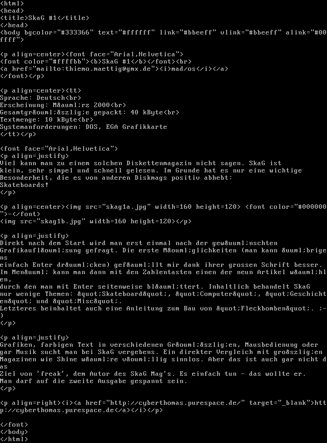Viewport: 327px width, 443px height.
Task: Click the opening html tag
Action: coord(12,3)
